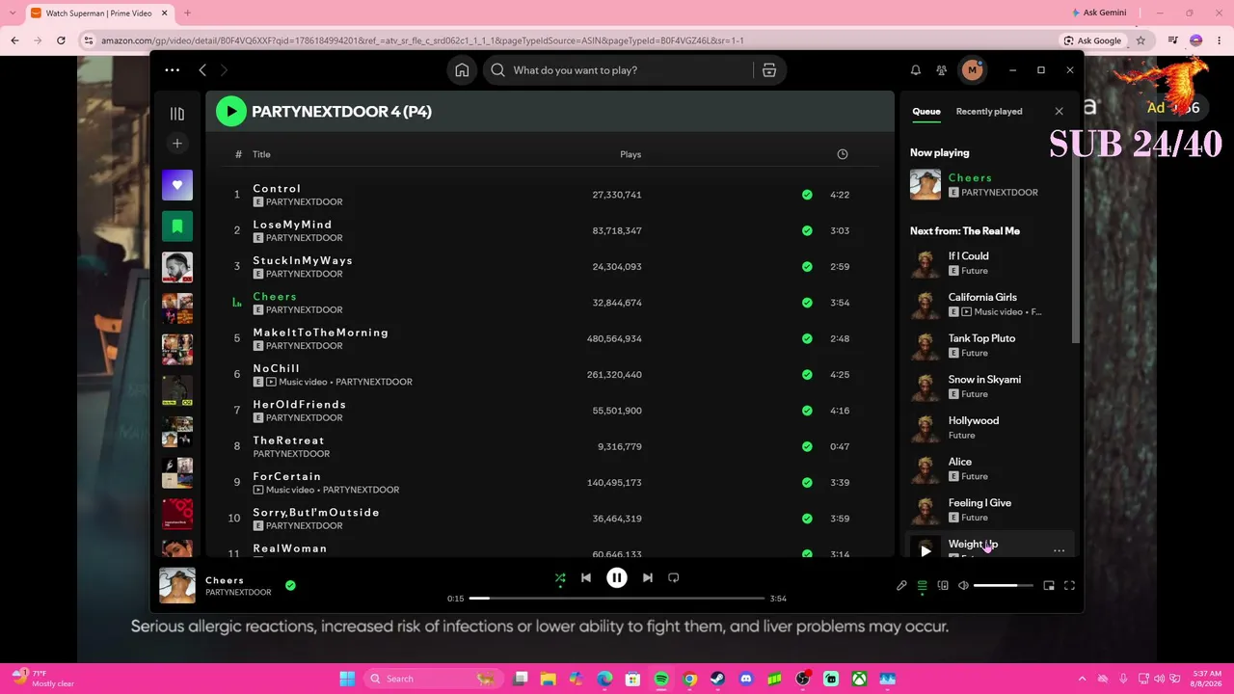Open Your Library in Spotify sidebar
The width and height of the screenshot is (1234, 694).
tap(177, 114)
